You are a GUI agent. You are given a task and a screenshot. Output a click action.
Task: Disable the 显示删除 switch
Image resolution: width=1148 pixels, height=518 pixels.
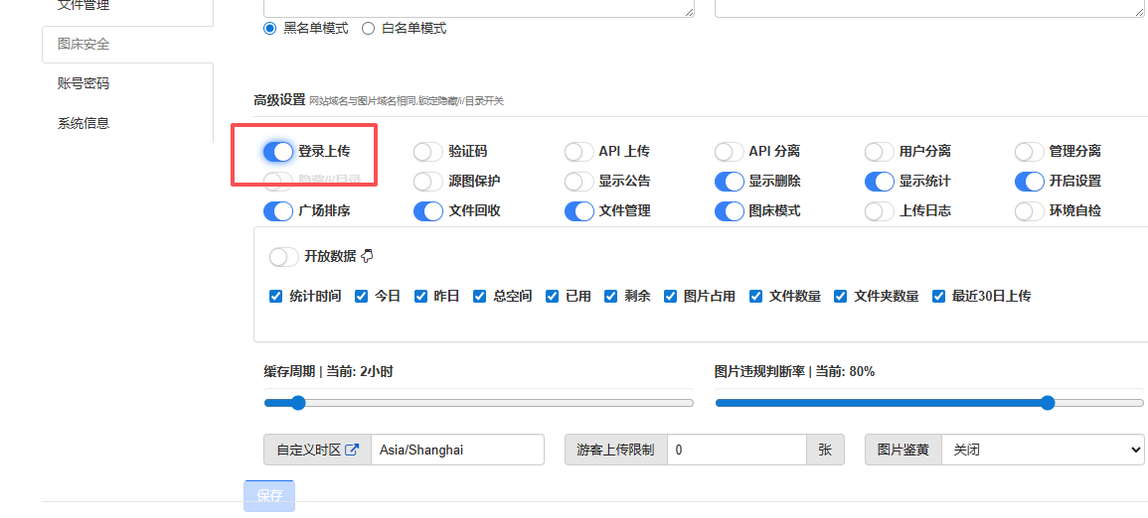[729, 181]
